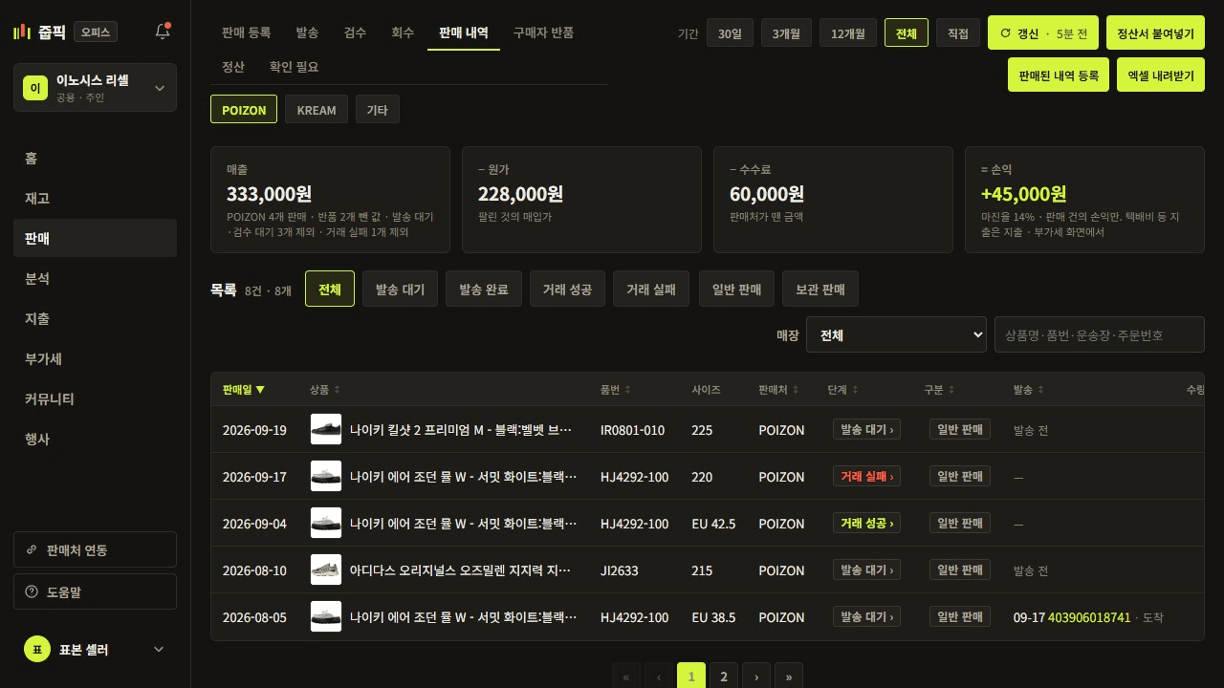
Task: Switch to the 구매자 반품 tab
Action: coord(543,32)
